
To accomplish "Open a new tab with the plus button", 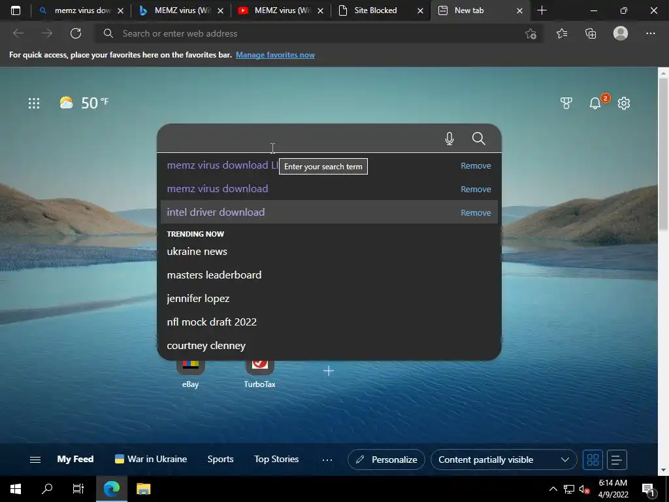I will pos(542,10).
